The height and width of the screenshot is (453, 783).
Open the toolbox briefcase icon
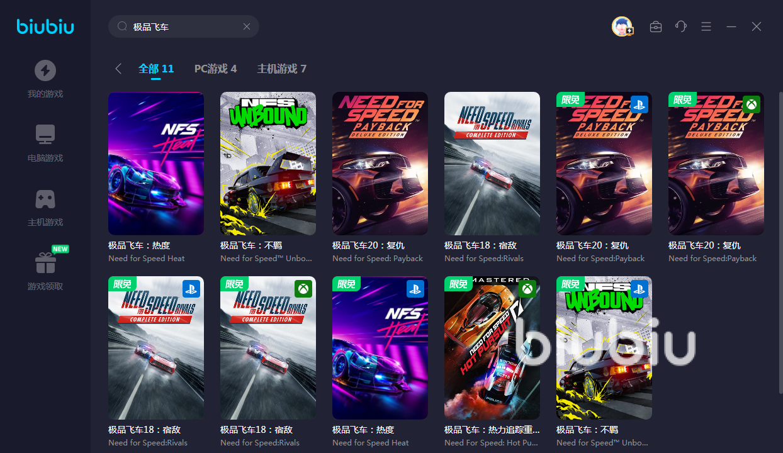tap(656, 26)
